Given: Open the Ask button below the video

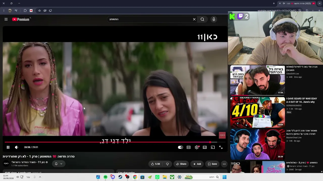Looking at the screenshot, I should click(197, 164).
